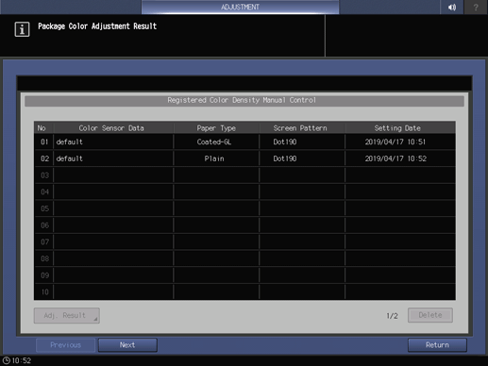The width and height of the screenshot is (488, 366).
Task: Click the Package Color Adjustment Result title
Action: point(97,26)
